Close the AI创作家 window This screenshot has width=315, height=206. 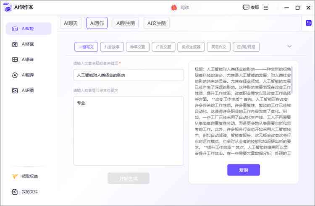click(308, 8)
